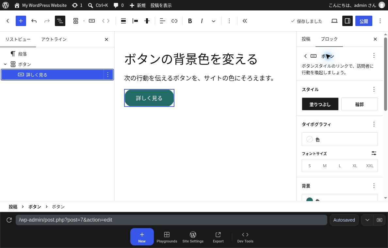Viewport: 388px width, 248px height.
Task: Click the cross-shaped vertical alignment toolbar icon
Action: tap(147, 21)
